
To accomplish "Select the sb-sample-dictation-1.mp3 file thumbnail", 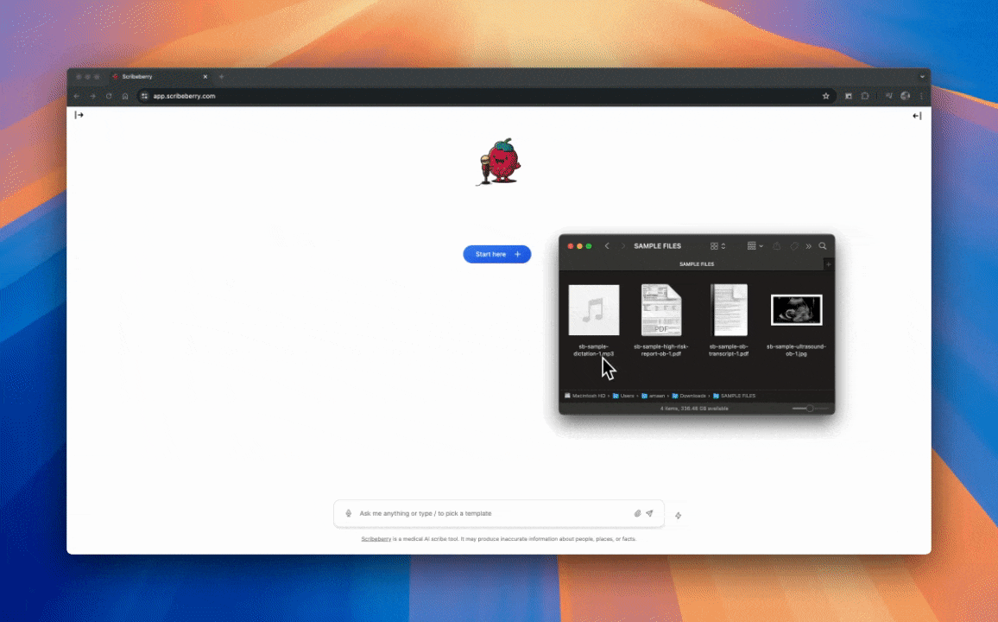I will pos(594,310).
